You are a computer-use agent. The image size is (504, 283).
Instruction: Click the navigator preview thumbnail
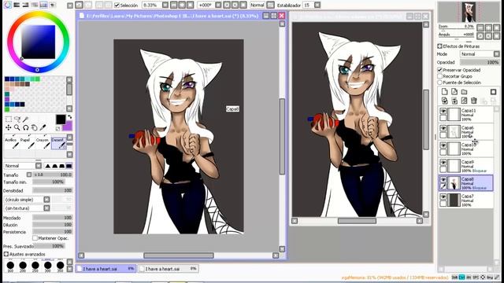click(469, 12)
